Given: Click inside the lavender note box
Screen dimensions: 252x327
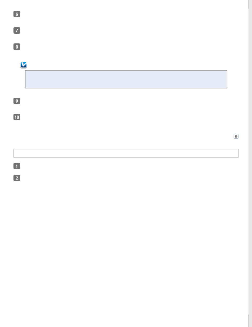Looking at the screenshot, I should (x=126, y=80).
